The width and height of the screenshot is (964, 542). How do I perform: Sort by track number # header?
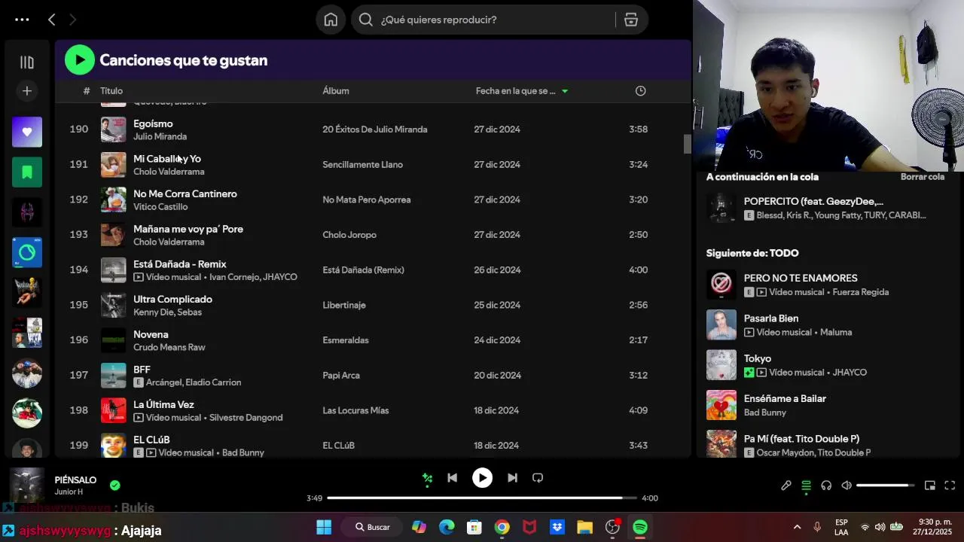point(87,91)
